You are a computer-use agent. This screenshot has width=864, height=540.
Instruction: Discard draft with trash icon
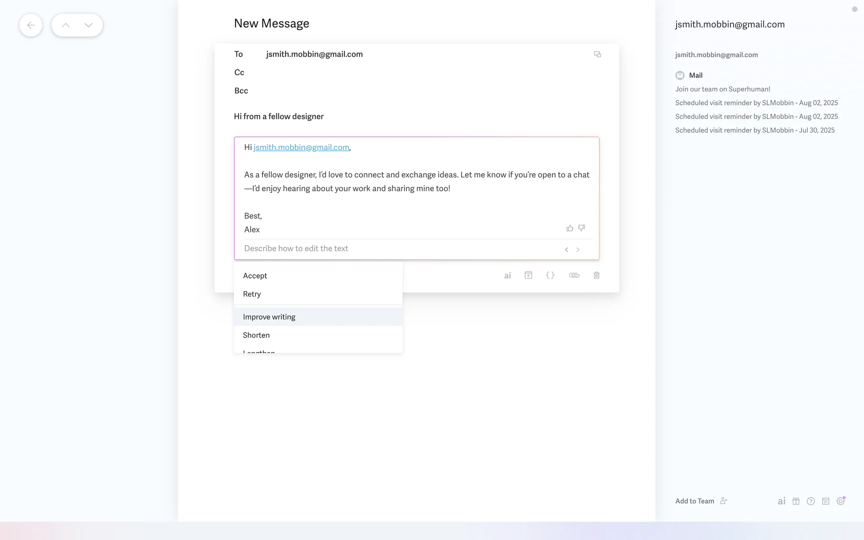(597, 275)
